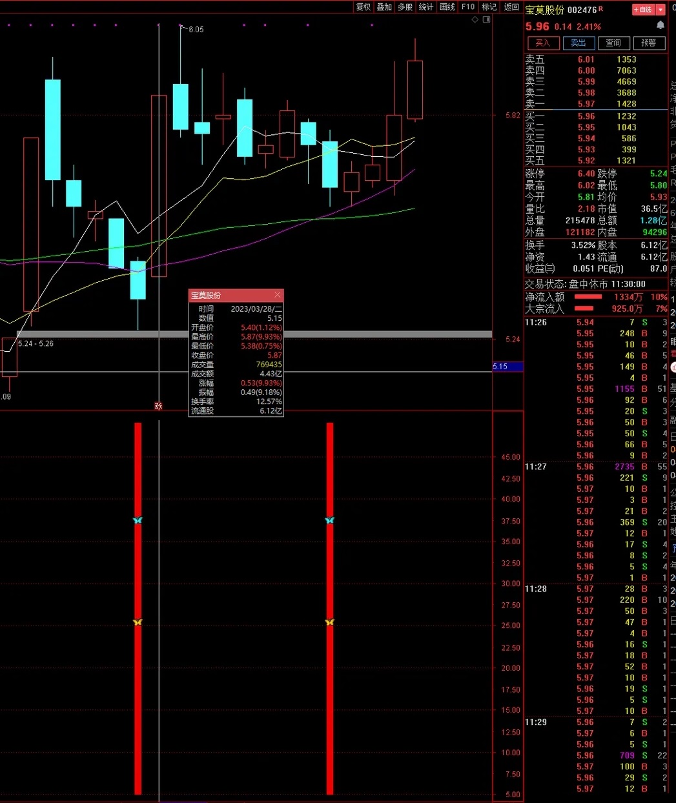
Task: Open the 预警 alert button
Action: coord(649,43)
